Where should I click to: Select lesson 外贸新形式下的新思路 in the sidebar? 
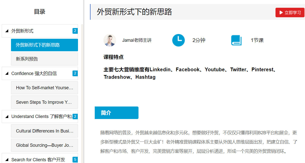point(44,45)
